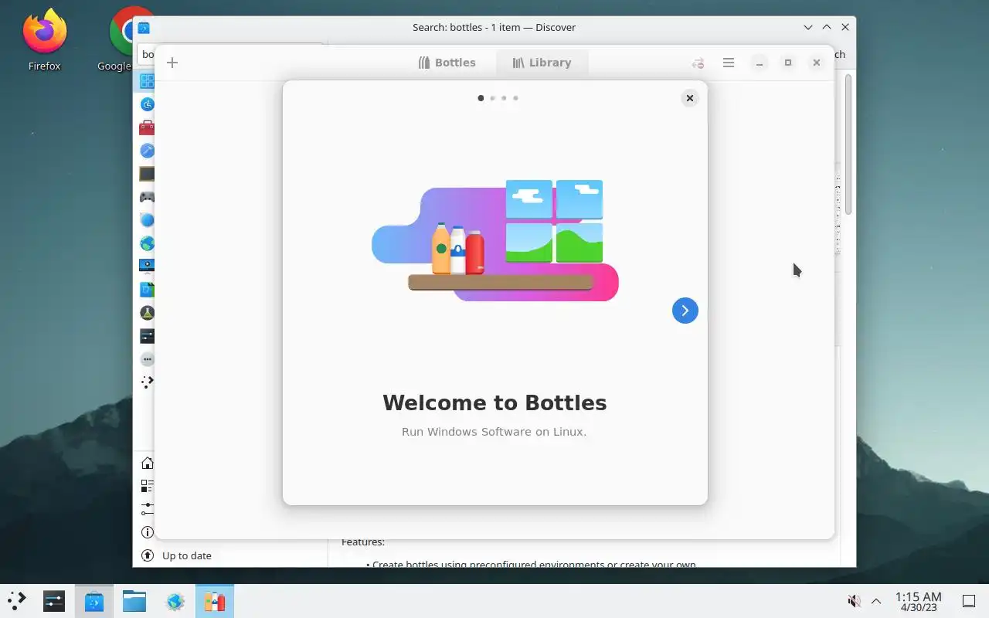Keep the Discover window below others via titlebar arrow
Screen dimensions: 989x618
[808, 27]
